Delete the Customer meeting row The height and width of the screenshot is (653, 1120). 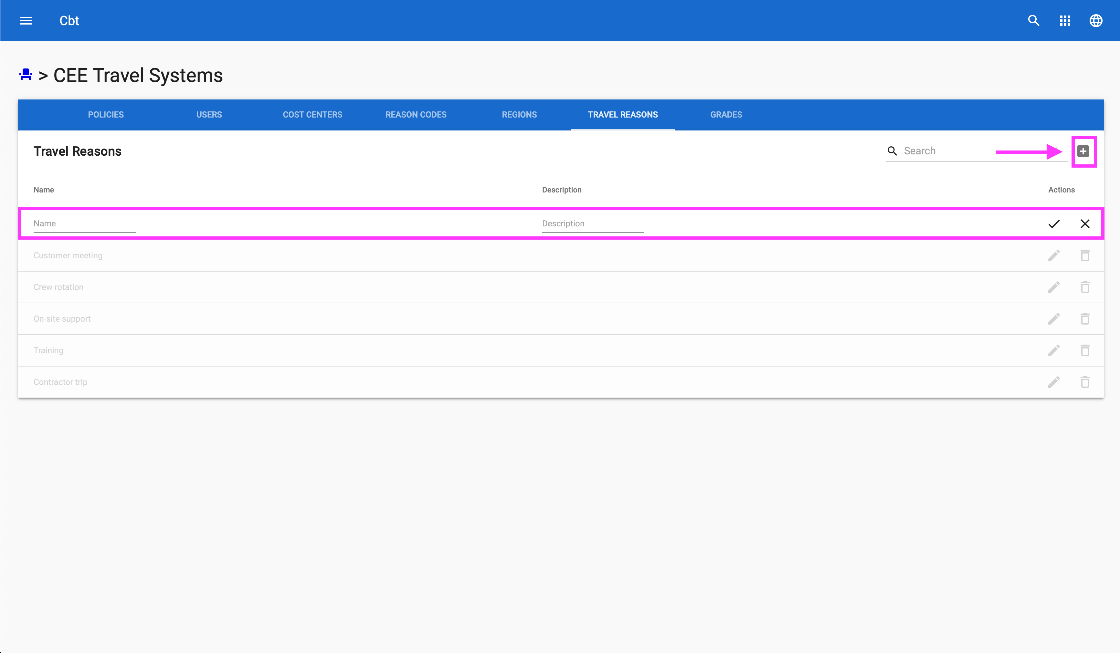(x=1085, y=255)
